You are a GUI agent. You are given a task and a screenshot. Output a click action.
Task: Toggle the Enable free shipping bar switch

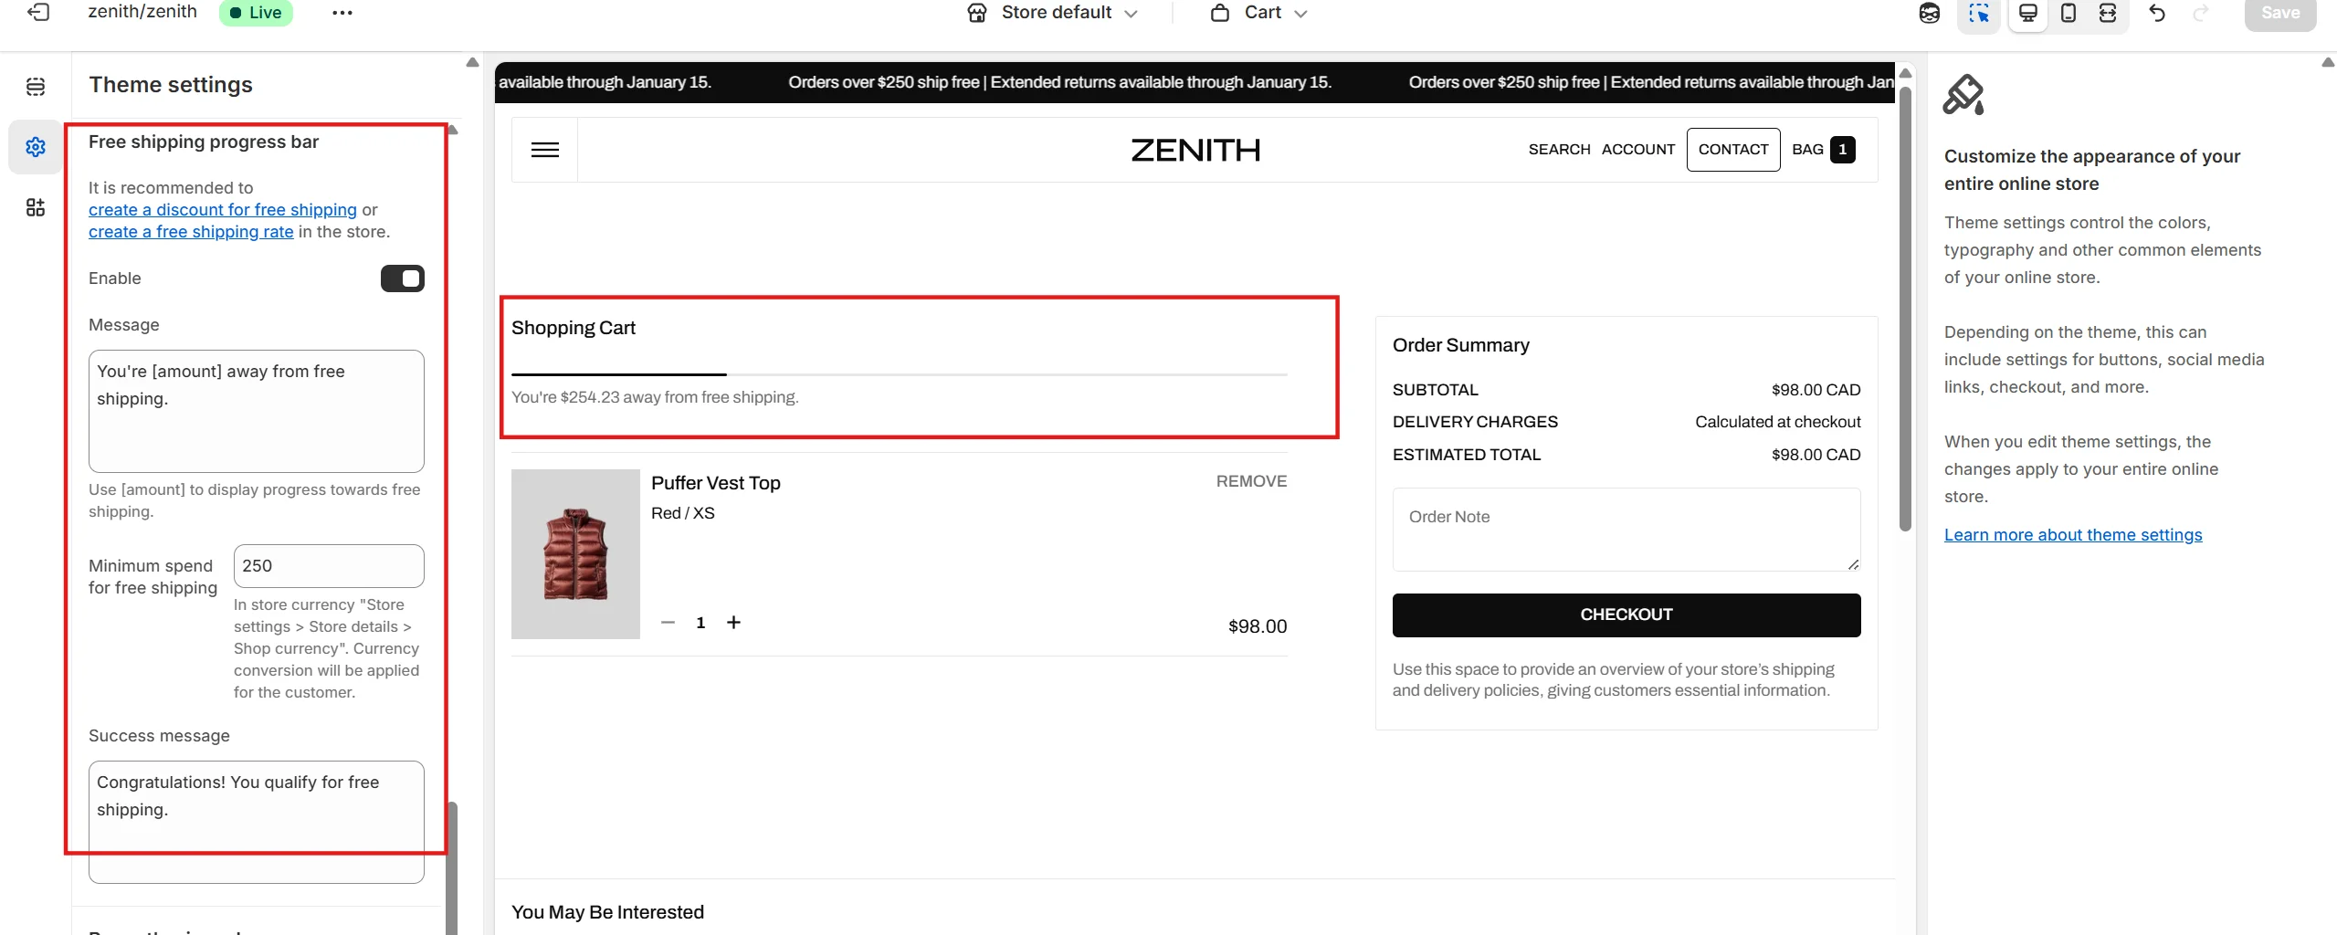[402, 278]
